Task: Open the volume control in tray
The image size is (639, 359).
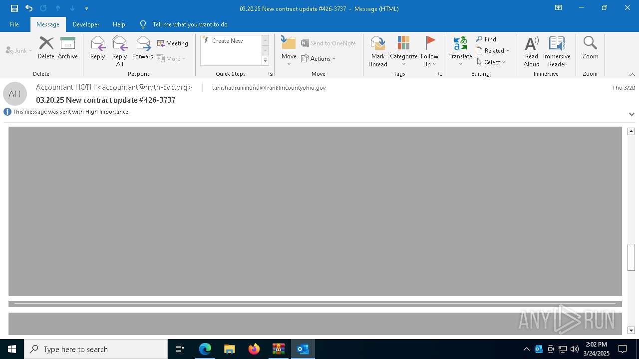Action: coord(574,349)
